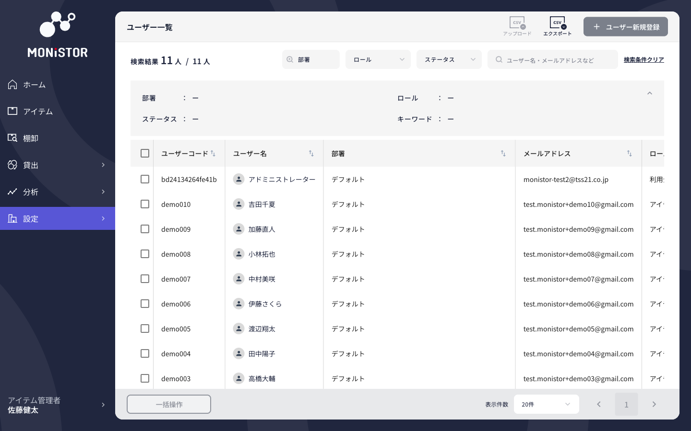Click the 貸出 handshake icon in the sidebar

(12, 165)
